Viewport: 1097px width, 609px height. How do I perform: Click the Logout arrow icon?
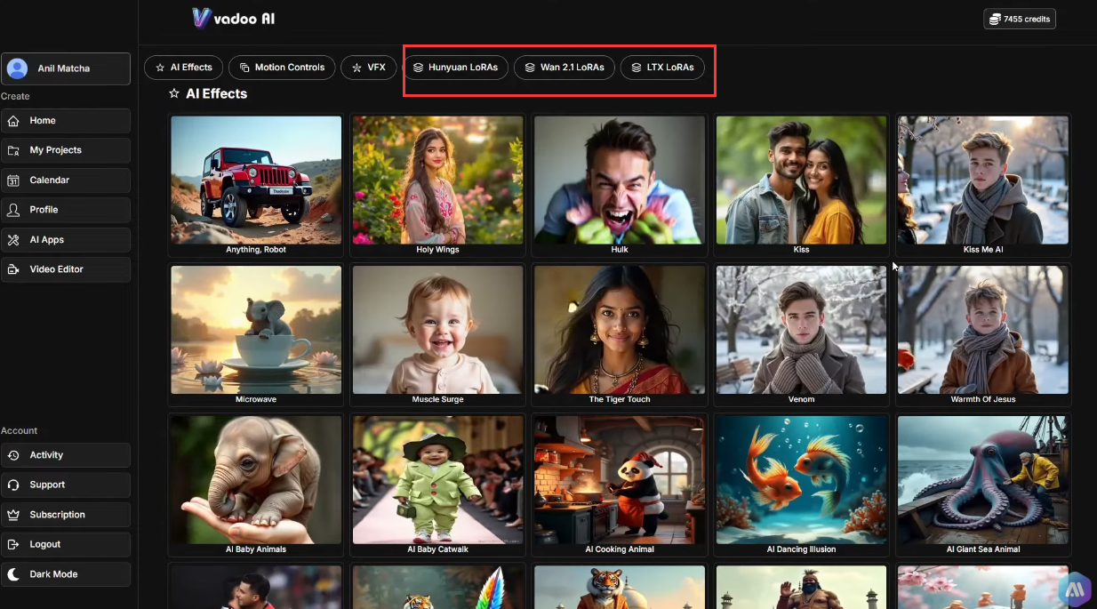coord(13,544)
